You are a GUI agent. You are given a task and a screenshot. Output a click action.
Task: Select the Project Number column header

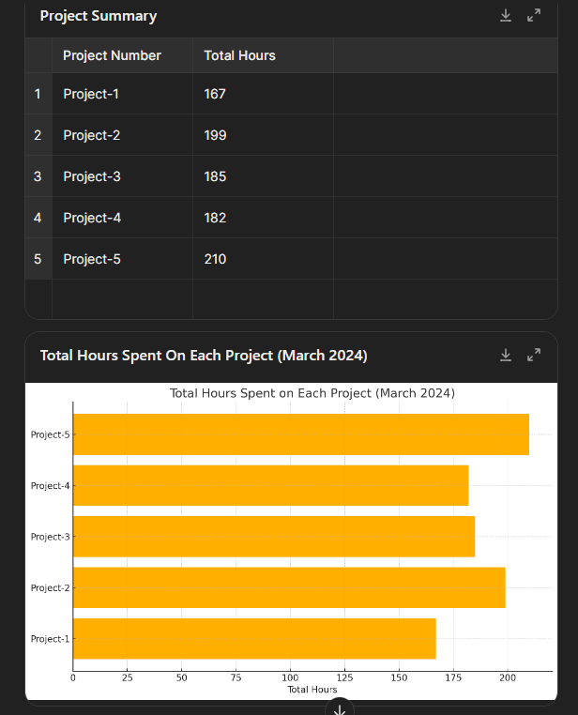tap(122, 55)
